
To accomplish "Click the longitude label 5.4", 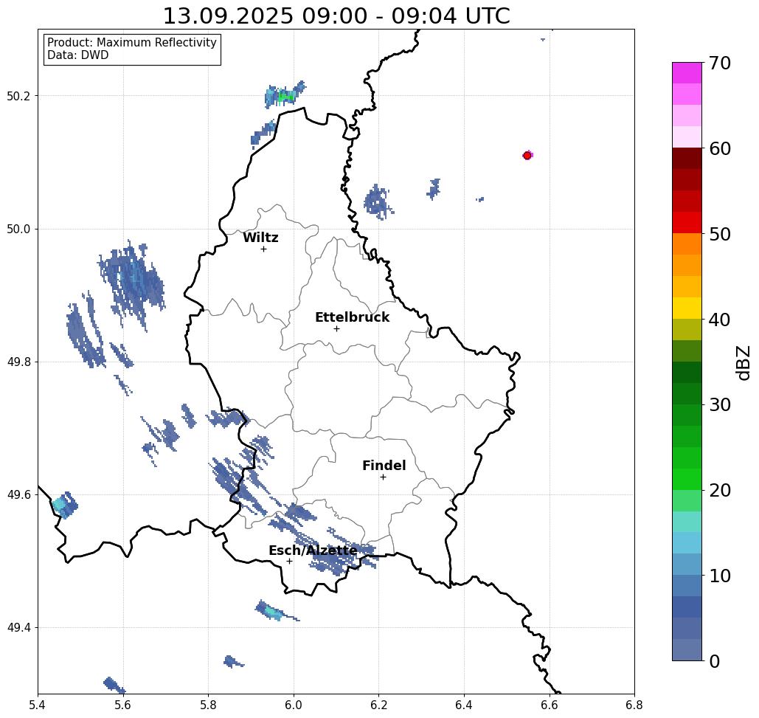I will click(x=38, y=705).
